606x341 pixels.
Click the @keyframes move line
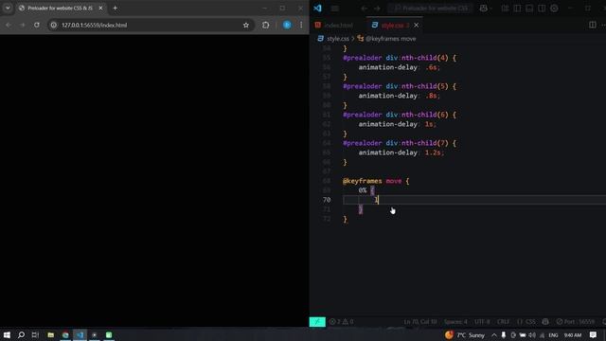(376, 181)
